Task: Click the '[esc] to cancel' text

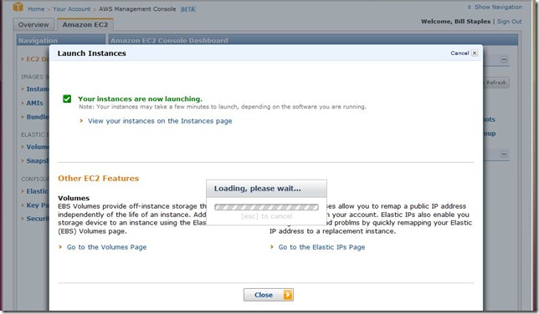Action: (266, 216)
